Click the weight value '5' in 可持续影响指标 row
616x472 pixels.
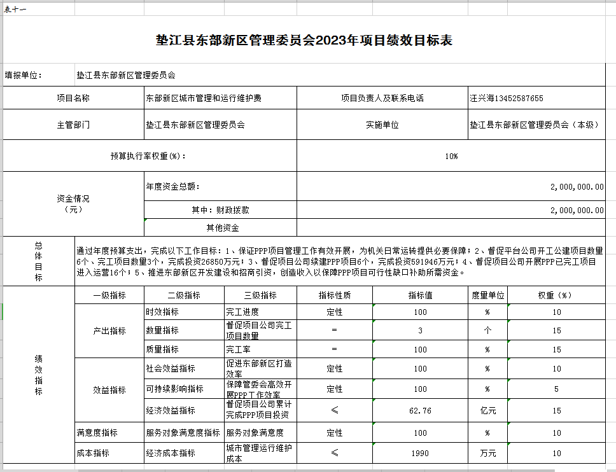tap(556, 389)
